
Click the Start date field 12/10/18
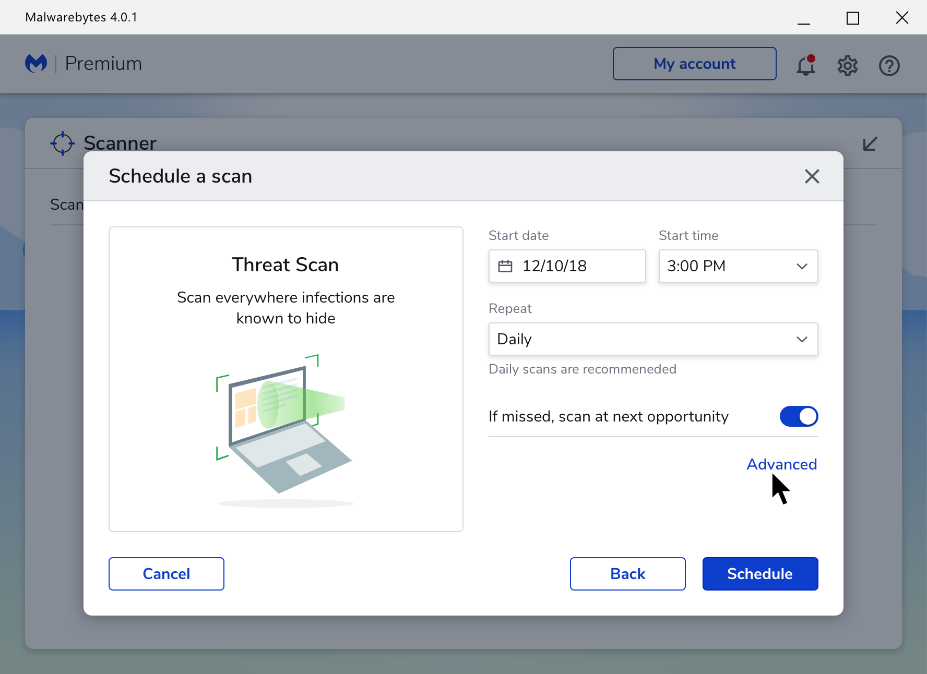click(567, 266)
